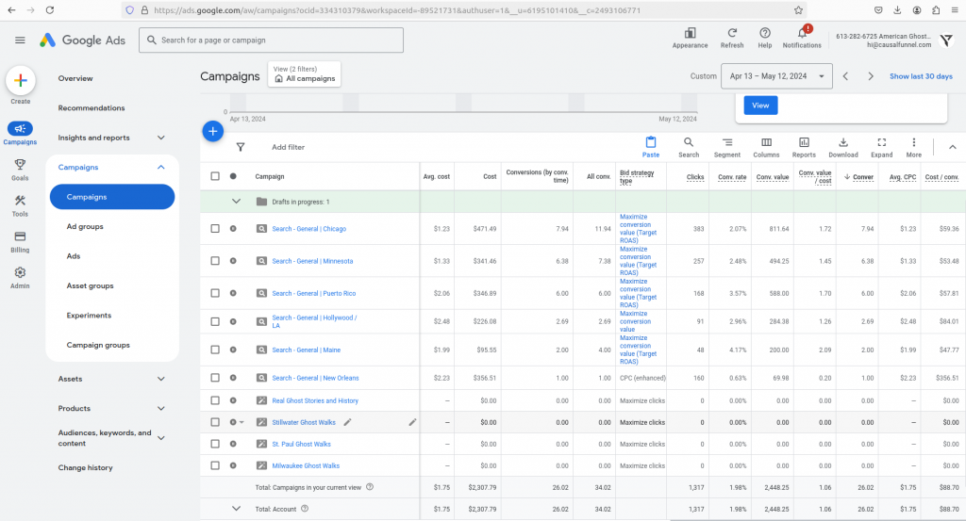
Task: Go to next date range
Action: pyautogui.click(x=871, y=76)
